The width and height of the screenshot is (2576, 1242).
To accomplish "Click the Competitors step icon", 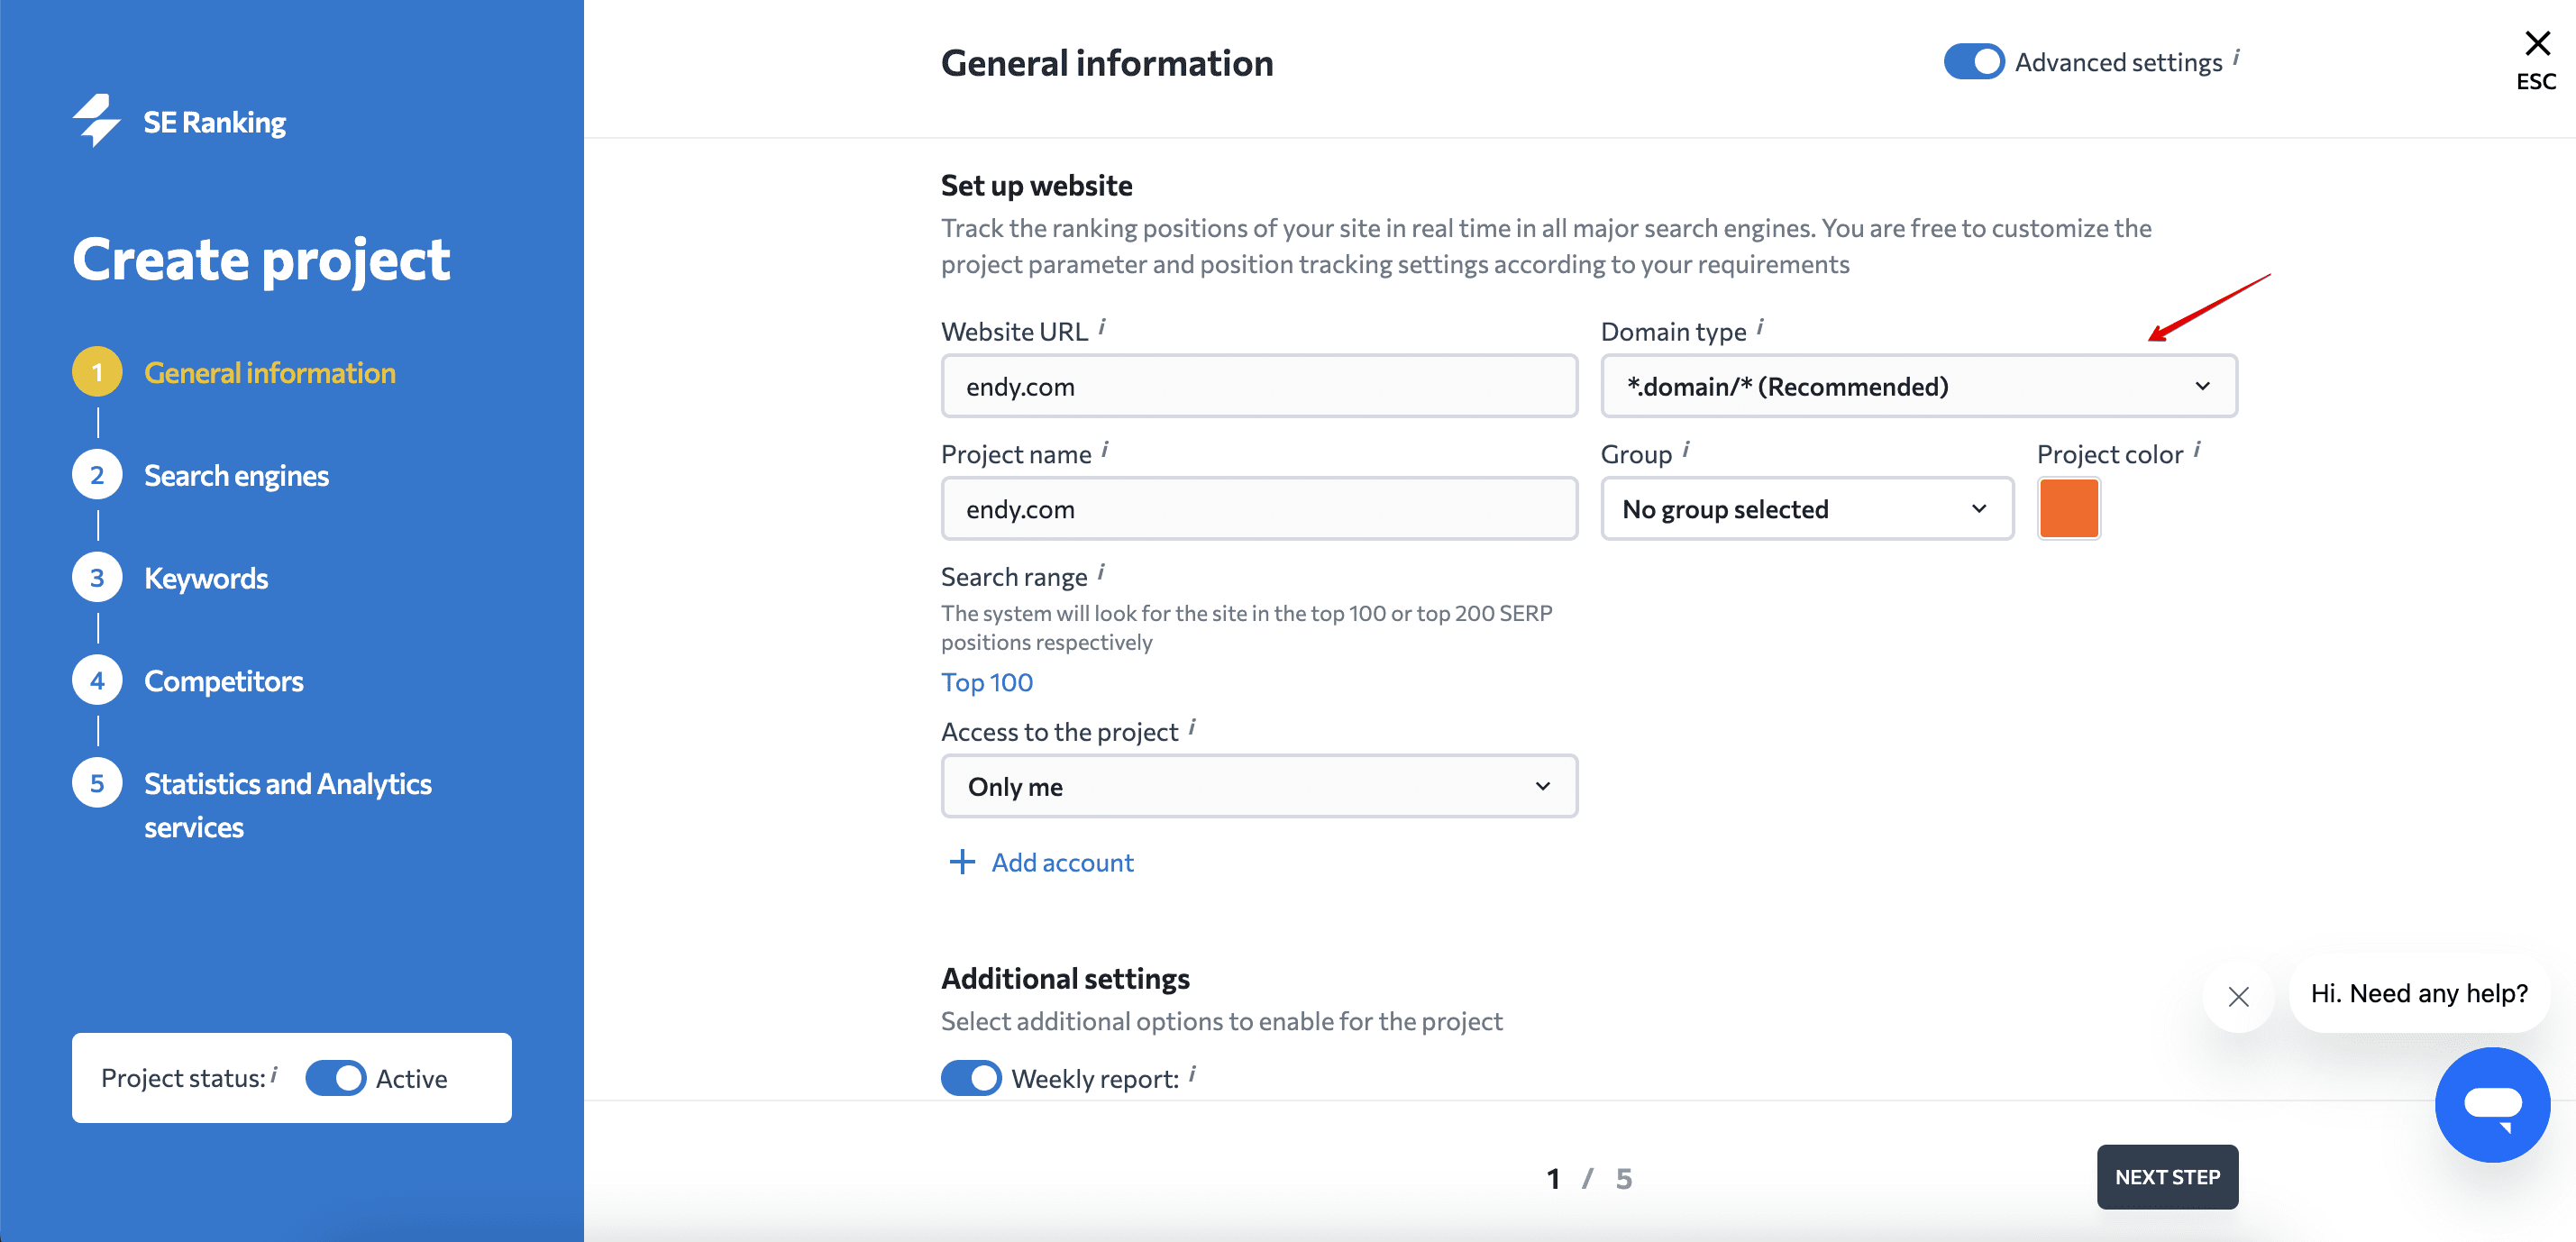I will [x=94, y=680].
